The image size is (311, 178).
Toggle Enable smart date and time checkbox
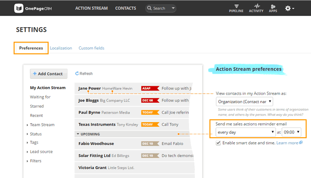[x=218, y=143]
